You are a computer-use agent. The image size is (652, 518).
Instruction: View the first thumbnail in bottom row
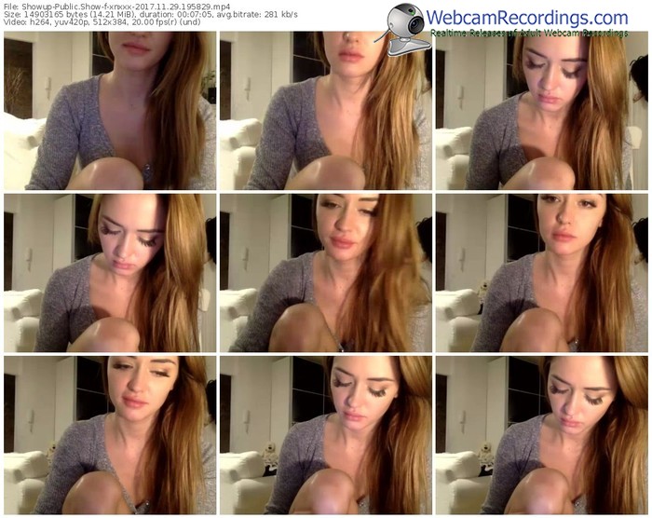click(110, 434)
